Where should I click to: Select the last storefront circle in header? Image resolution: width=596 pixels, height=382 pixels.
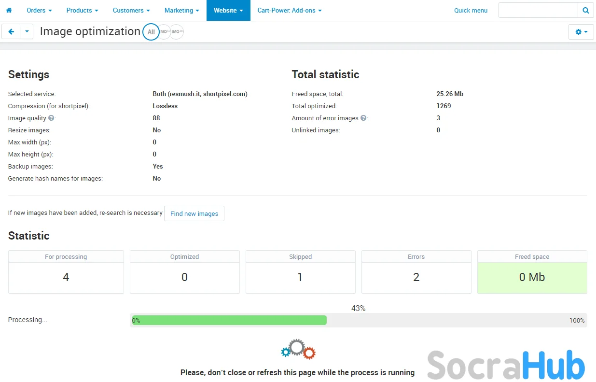click(177, 32)
